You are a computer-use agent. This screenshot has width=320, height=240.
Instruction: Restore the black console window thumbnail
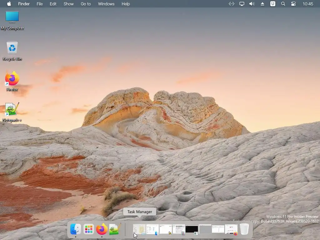(192, 230)
